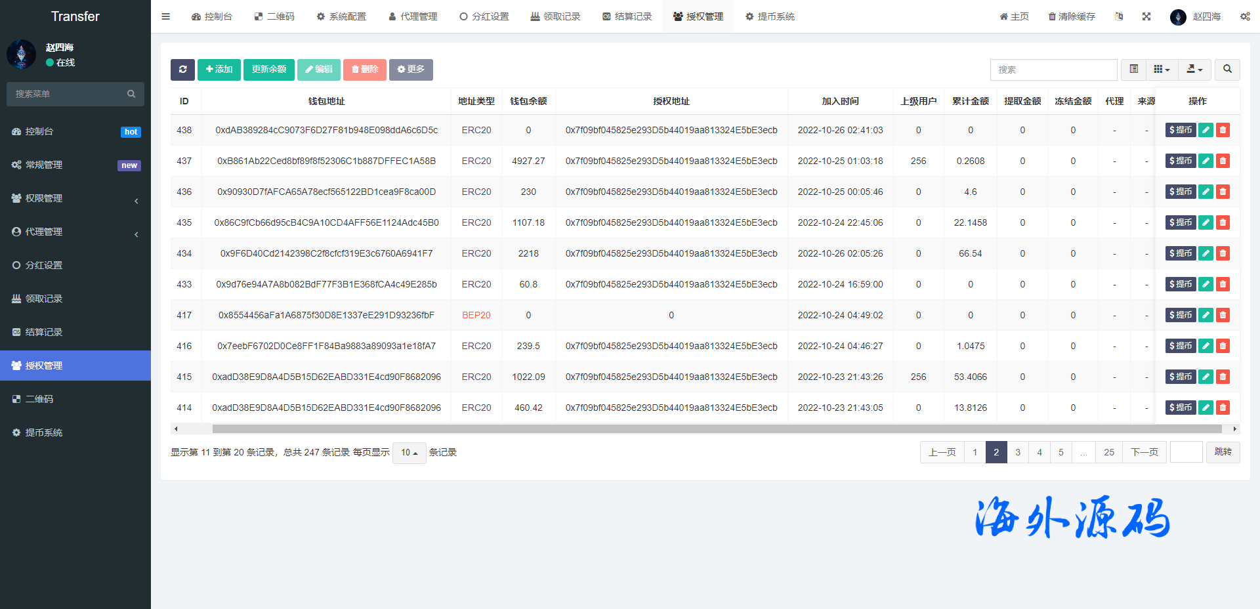The image size is (1260, 609).
Task: Switch to the 结算记录 top tab
Action: [627, 16]
